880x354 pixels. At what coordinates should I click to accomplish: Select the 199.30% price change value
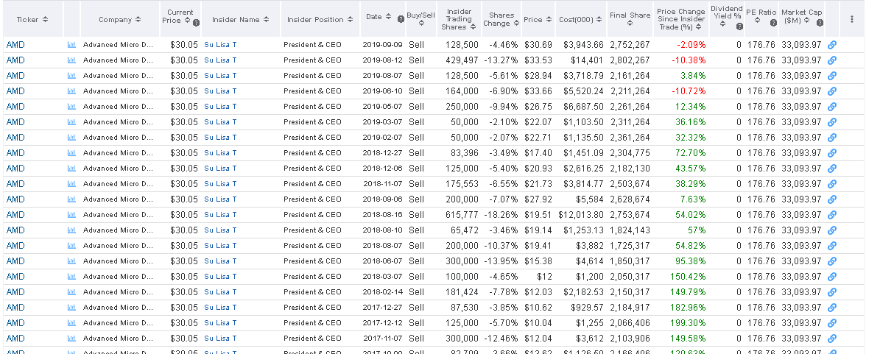(688, 322)
